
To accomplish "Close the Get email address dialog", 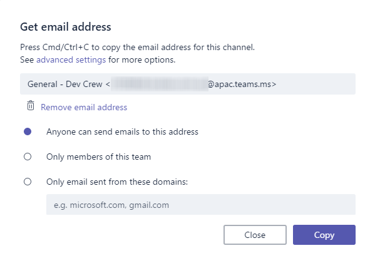I will pyautogui.click(x=255, y=235).
